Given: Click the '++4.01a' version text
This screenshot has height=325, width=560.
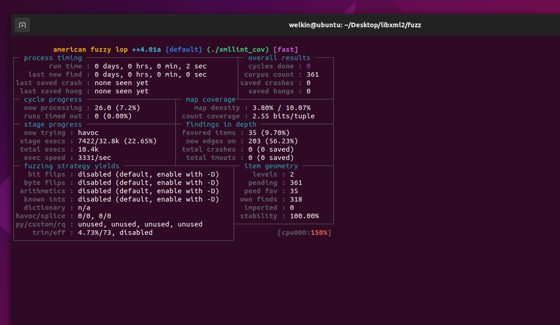Looking at the screenshot, I should point(146,49).
